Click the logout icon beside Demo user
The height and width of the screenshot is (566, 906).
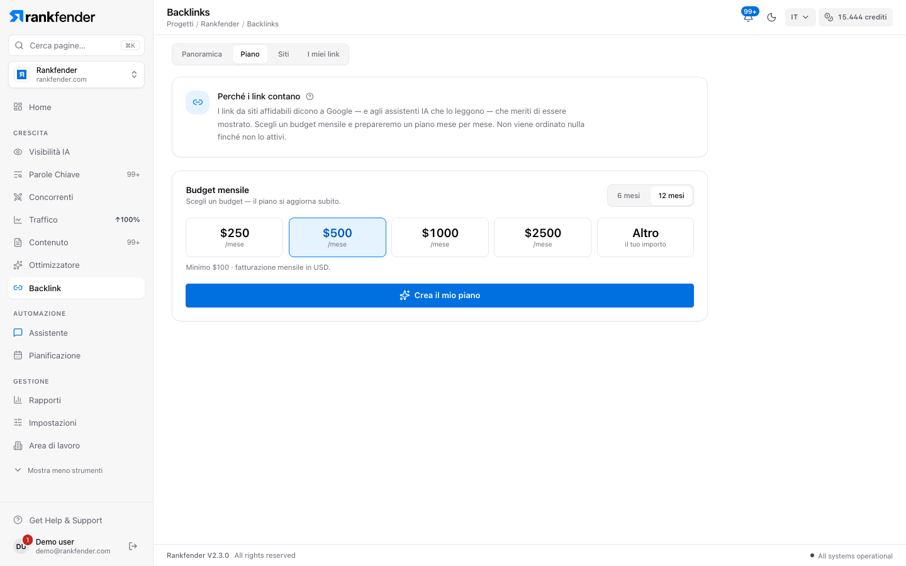click(133, 546)
